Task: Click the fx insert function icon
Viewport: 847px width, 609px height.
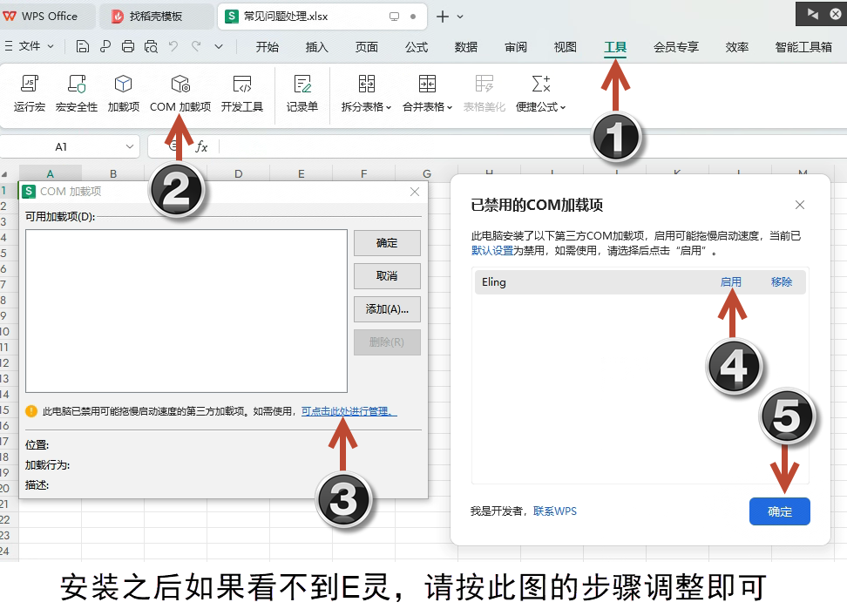Action: click(201, 147)
